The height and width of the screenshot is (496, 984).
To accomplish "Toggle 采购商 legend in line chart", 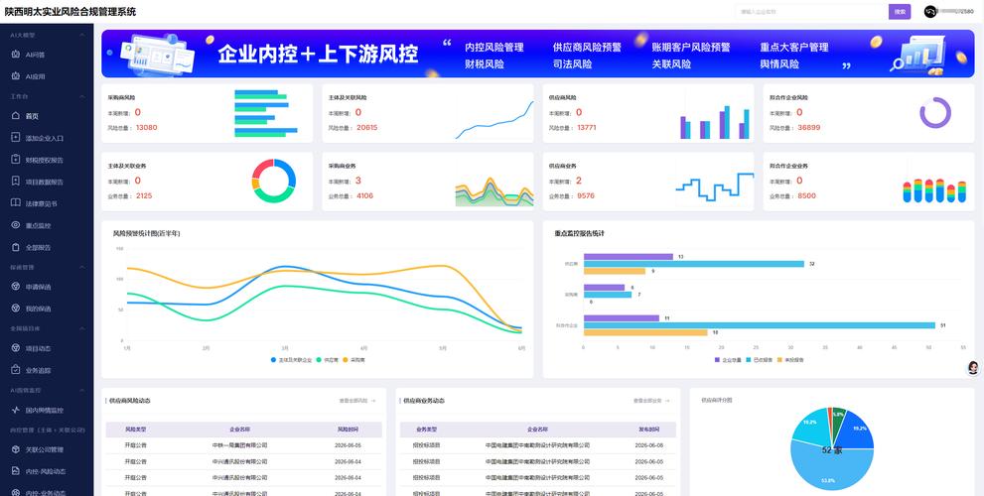I will point(353,360).
